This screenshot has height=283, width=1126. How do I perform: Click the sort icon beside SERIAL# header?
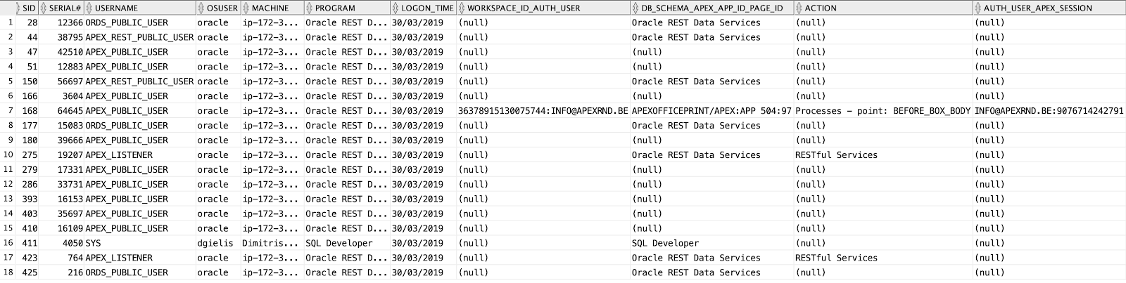[x=44, y=8]
